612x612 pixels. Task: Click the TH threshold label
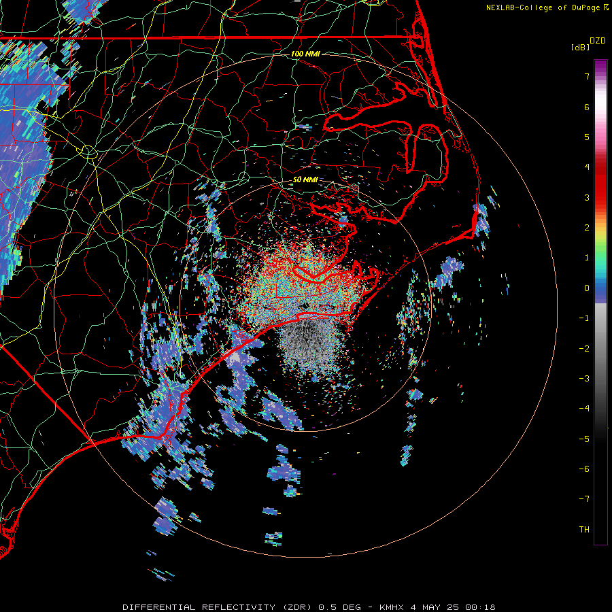click(584, 530)
